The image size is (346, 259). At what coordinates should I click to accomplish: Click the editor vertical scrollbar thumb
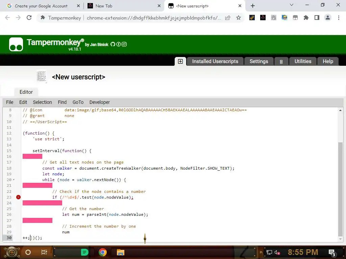341,189
